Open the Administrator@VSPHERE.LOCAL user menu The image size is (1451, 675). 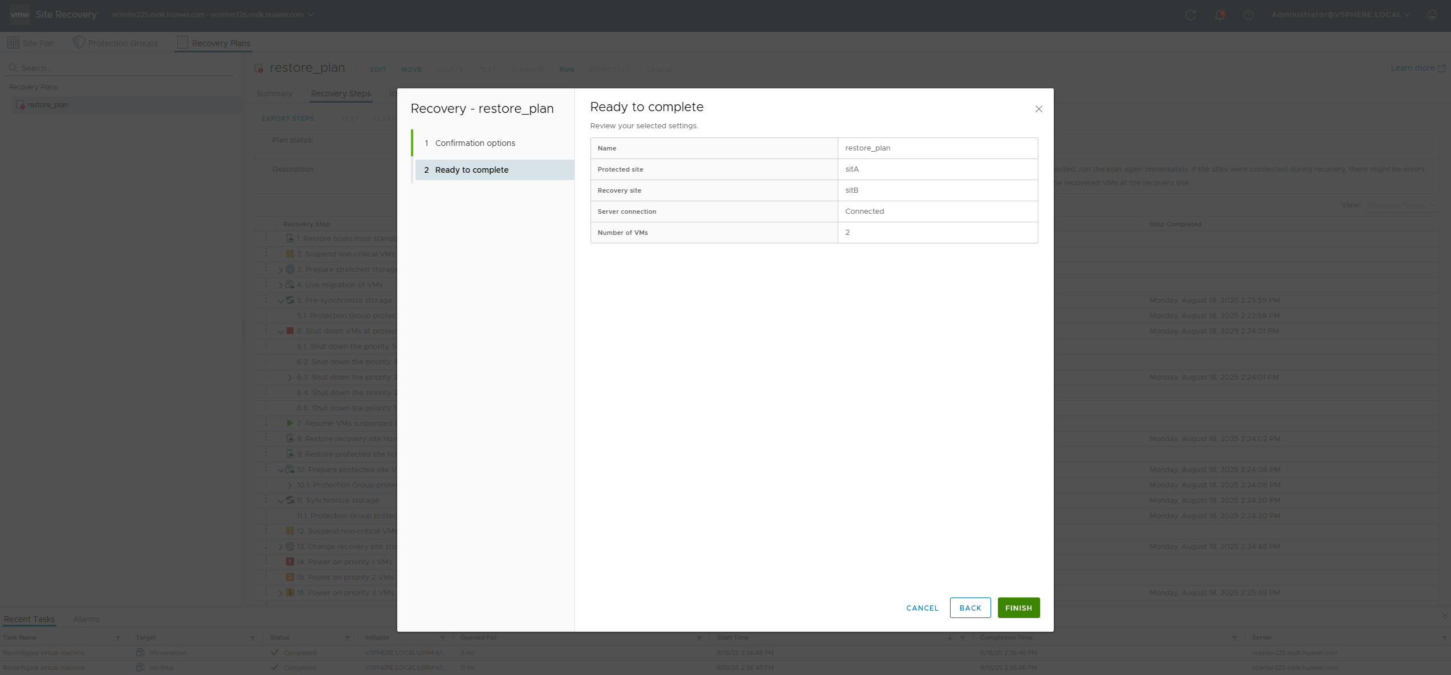tap(1340, 15)
